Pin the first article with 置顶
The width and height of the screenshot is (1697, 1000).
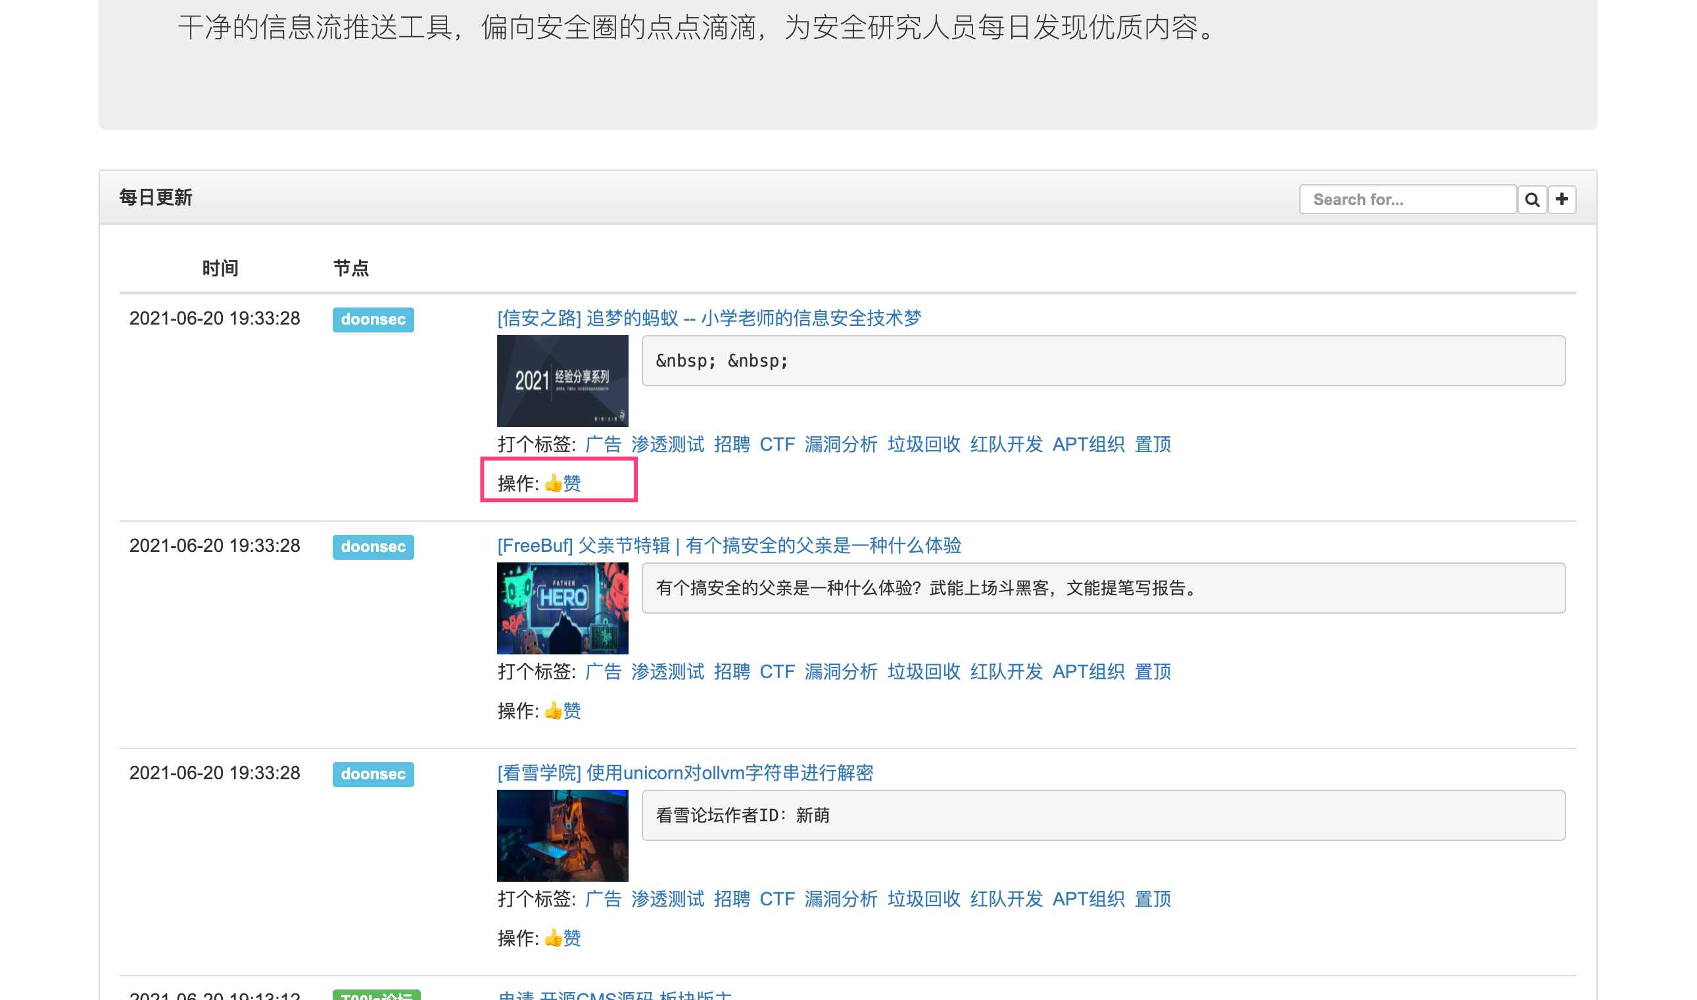[1152, 444]
